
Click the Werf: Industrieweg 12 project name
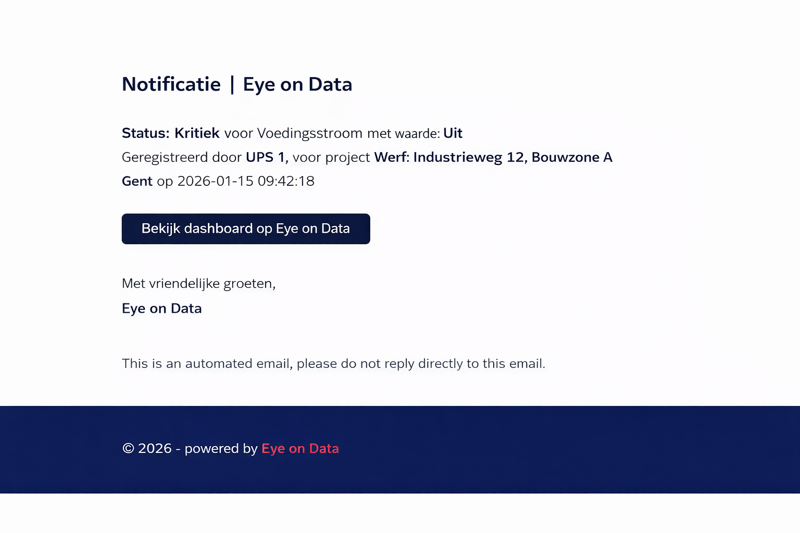point(449,158)
